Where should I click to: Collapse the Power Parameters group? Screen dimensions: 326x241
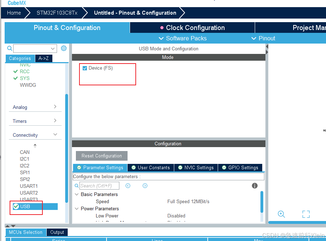coord(77,209)
